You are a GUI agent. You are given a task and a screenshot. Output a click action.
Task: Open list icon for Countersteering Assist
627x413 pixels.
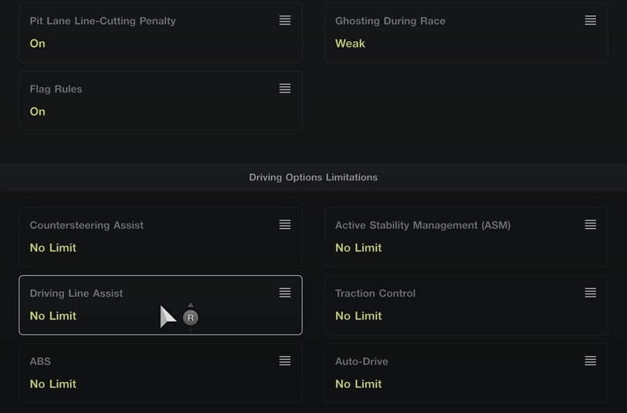click(x=285, y=225)
